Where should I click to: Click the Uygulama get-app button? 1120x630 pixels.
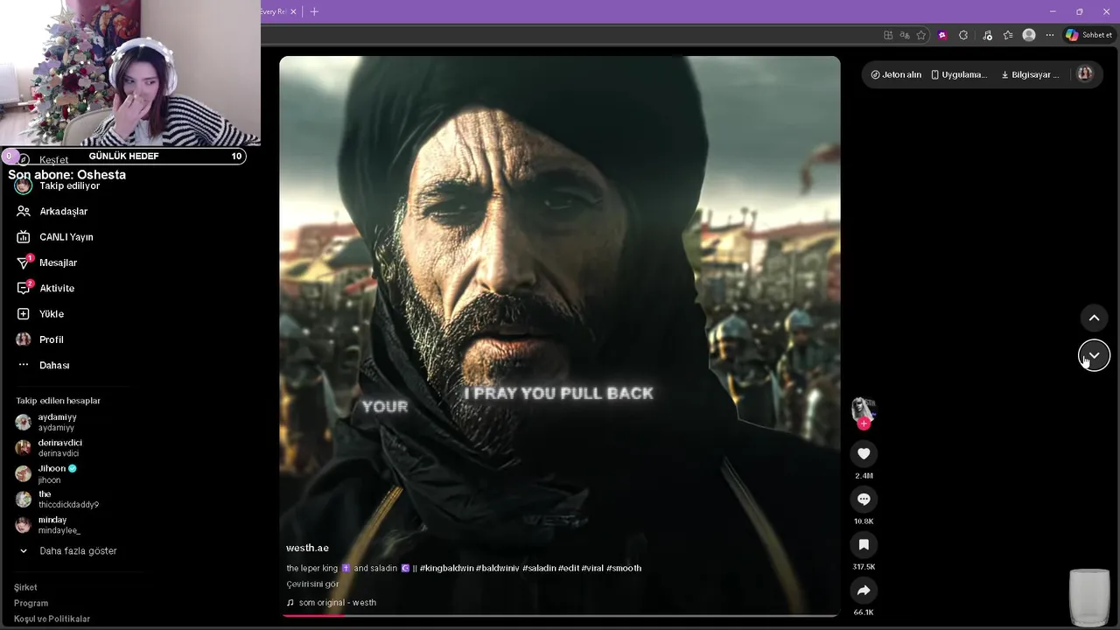tap(959, 74)
